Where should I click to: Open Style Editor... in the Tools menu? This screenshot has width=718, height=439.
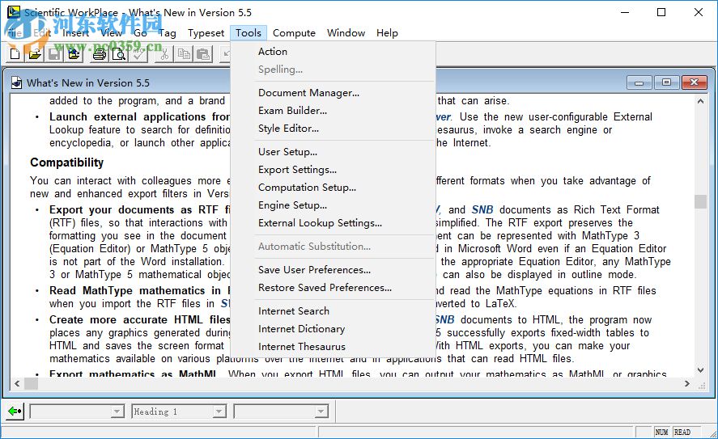(x=333, y=129)
